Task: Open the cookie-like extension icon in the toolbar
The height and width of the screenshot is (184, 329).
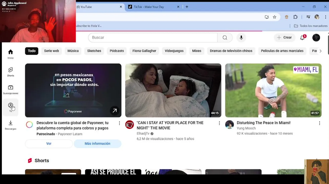Action: point(286,17)
